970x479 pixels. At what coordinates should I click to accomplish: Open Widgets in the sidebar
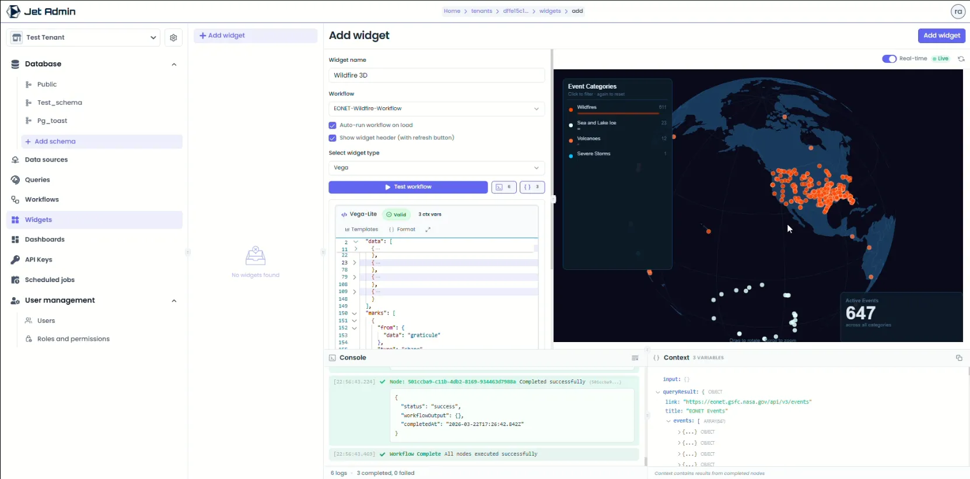94,220
